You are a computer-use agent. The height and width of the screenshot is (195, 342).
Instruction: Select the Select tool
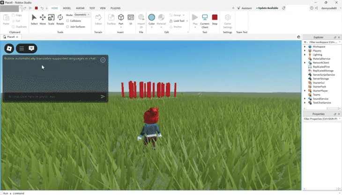(34, 19)
